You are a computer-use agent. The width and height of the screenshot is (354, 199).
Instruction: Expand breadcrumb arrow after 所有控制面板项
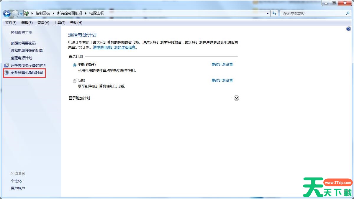tap(86, 13)
